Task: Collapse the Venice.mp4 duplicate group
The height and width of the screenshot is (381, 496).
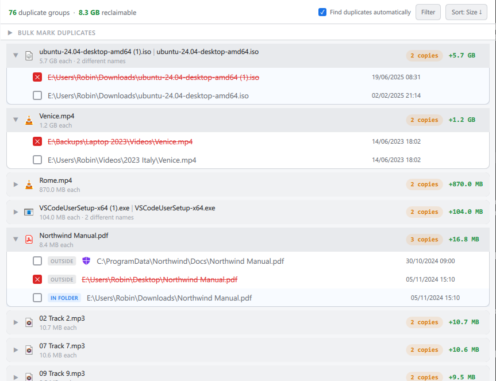Action: (16, 120)
